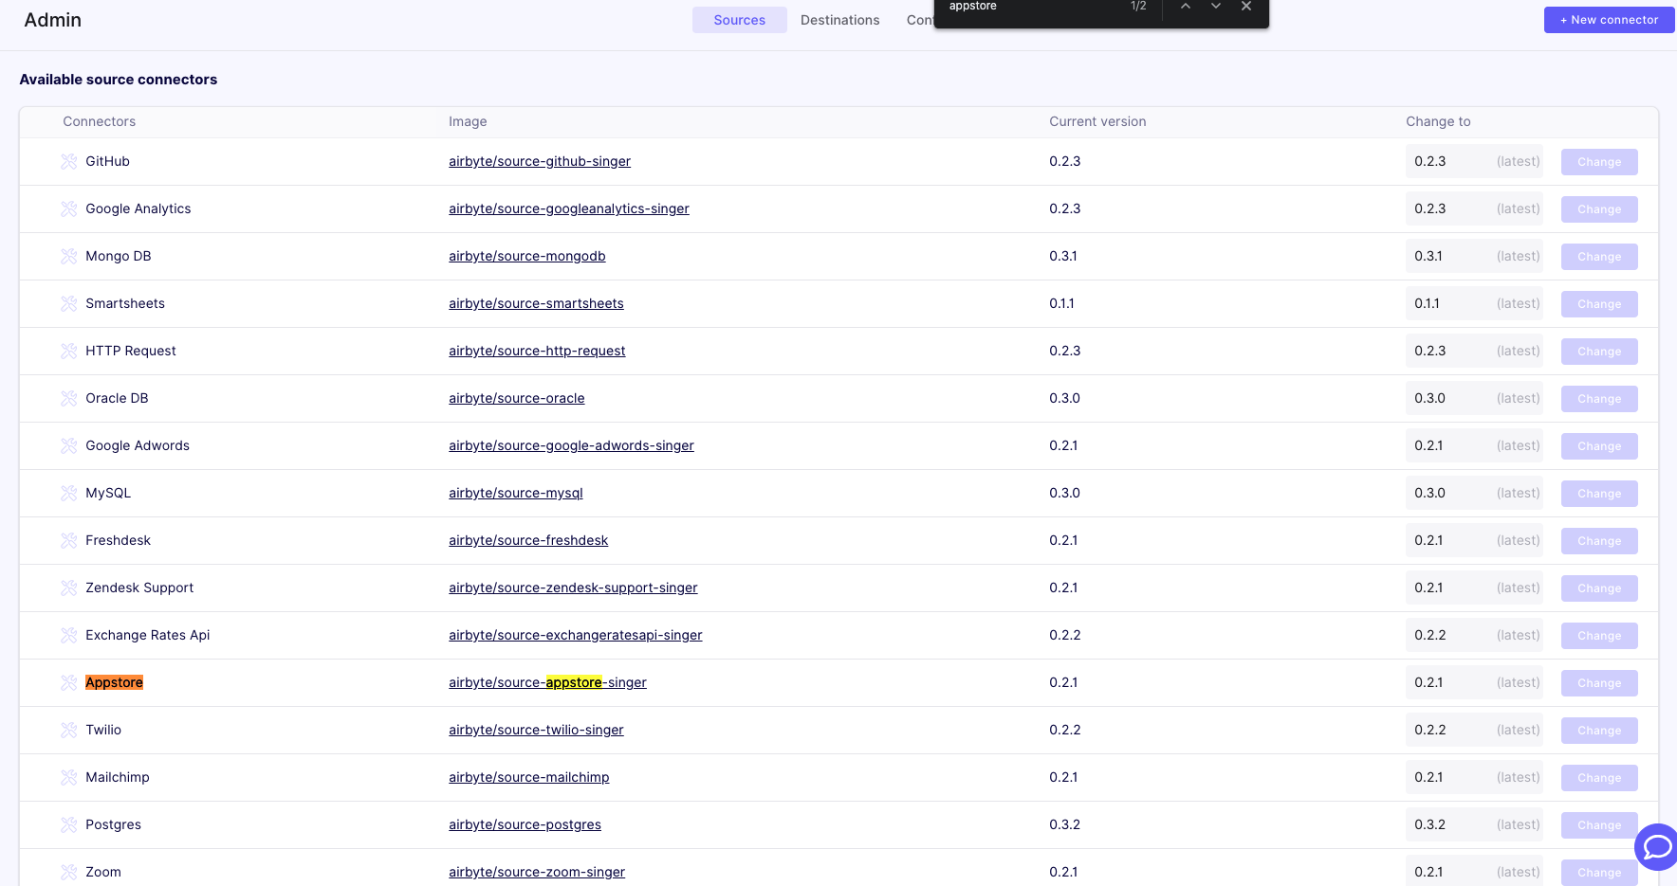This screenshot has width=1677, height=886.
Task: Switch to the Destinations tab
Action: tap(839, 19)
